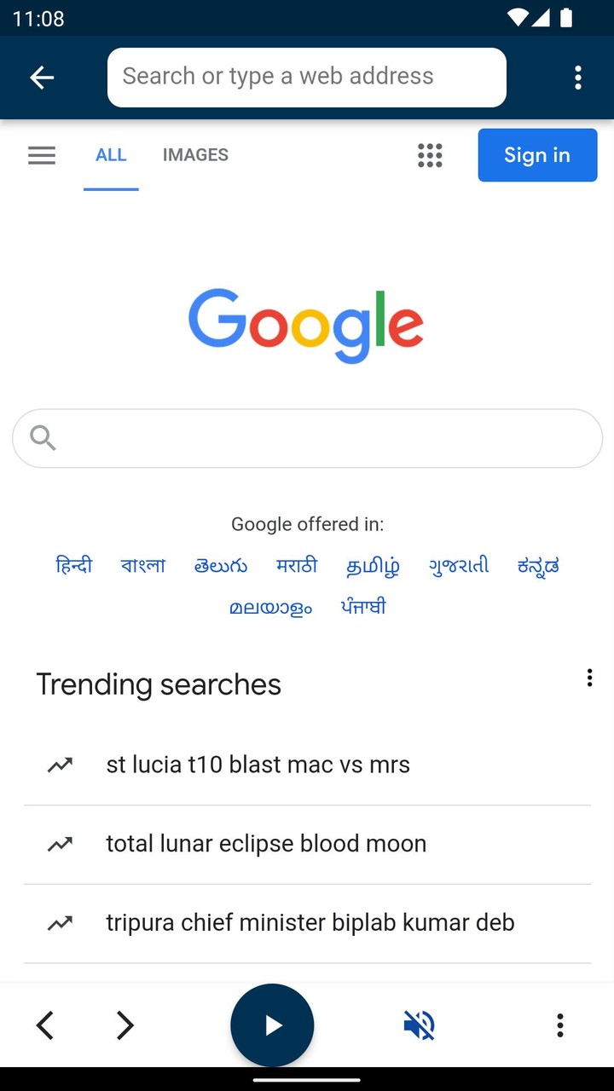Screen dimensions: 614x1091
Task: Expand Trending searches options menu
Action: click(589, 678)
